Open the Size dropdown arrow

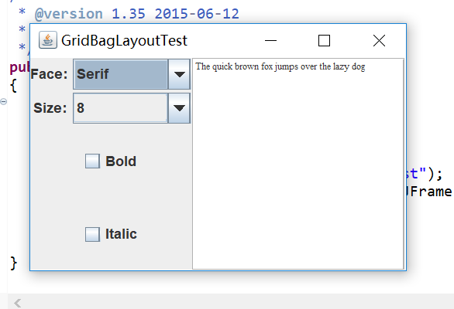point(179,108)
